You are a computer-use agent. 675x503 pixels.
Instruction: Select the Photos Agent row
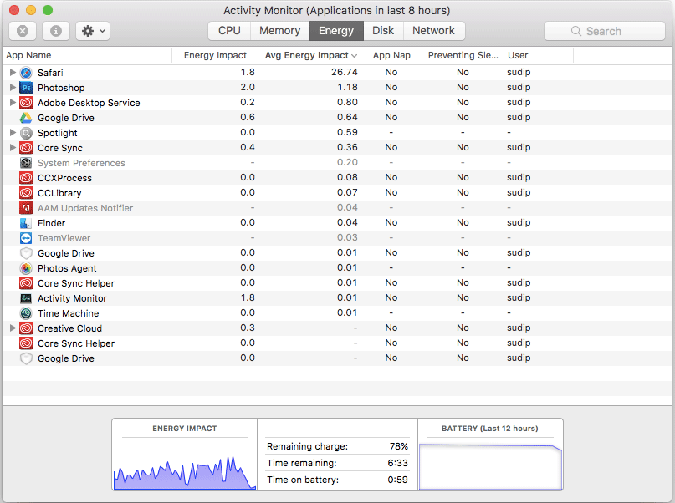337,268
